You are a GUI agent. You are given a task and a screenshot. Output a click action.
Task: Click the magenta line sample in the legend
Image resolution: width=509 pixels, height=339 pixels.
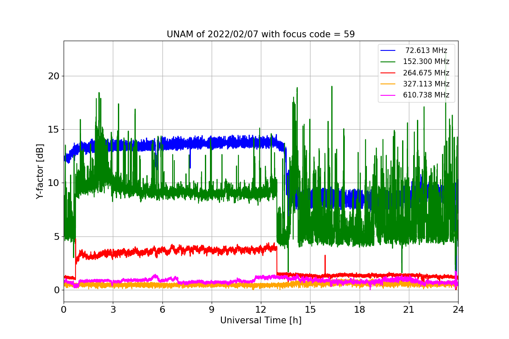(x=388, y=95)
